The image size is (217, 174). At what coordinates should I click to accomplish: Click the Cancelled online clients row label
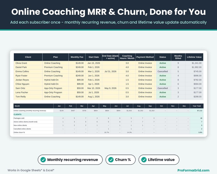click(x=22, y=129)
